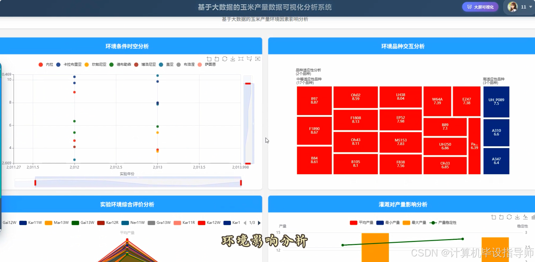
Task: Activate the rectangle zoom tool on the scatter chart
Action: tap(209, 59)
